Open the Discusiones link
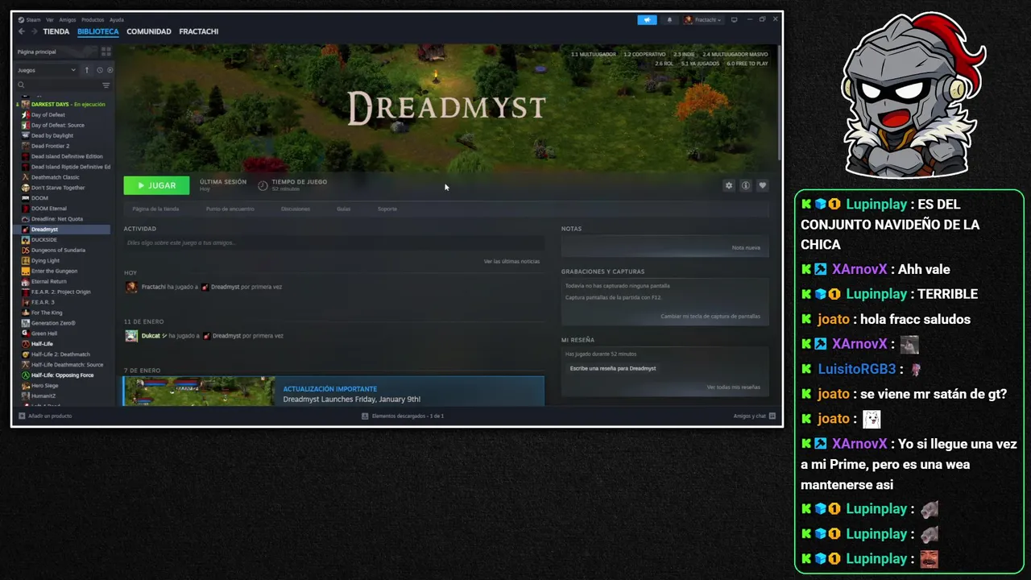1031x580 pixels. coord(296,209)
